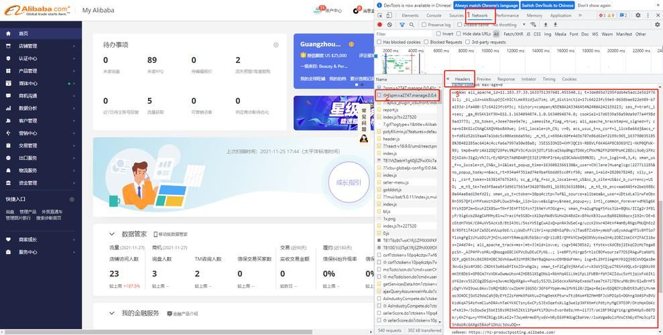This screenshot has height=335, width=663.
Task: Switch to the Console tab
Action: pos(434,15)
